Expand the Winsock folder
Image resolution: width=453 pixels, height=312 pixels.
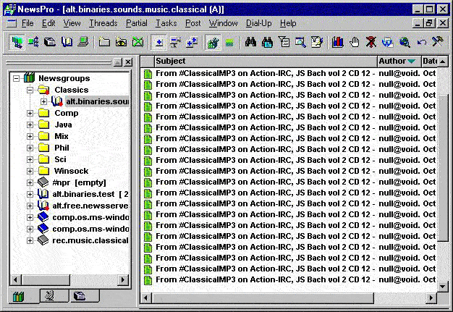click(x=30, y=171)
